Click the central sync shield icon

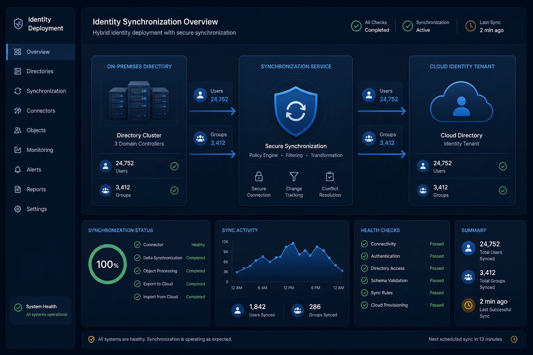click(x=296, y=111)
